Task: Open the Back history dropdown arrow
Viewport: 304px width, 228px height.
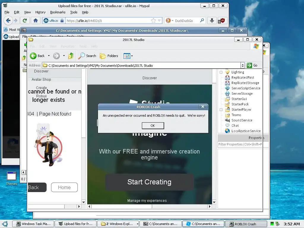Action: pyautogui.click(x=49, y=56)
